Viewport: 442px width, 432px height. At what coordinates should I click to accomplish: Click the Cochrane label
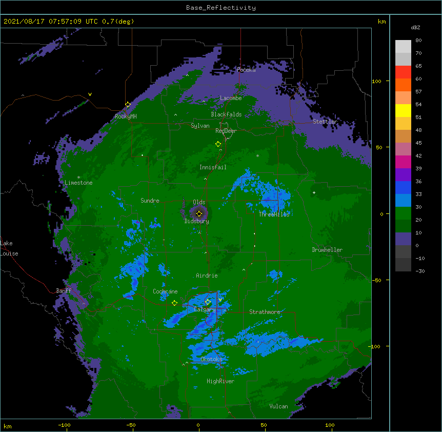165,291
